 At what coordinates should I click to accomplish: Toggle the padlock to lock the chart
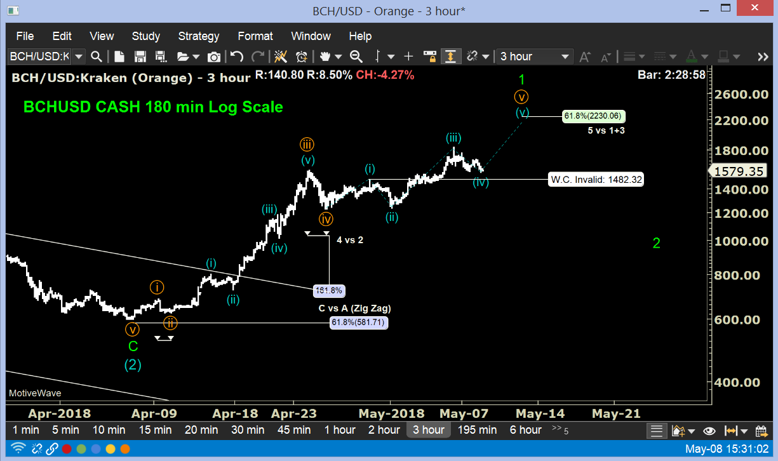click(x=429, y=57)
